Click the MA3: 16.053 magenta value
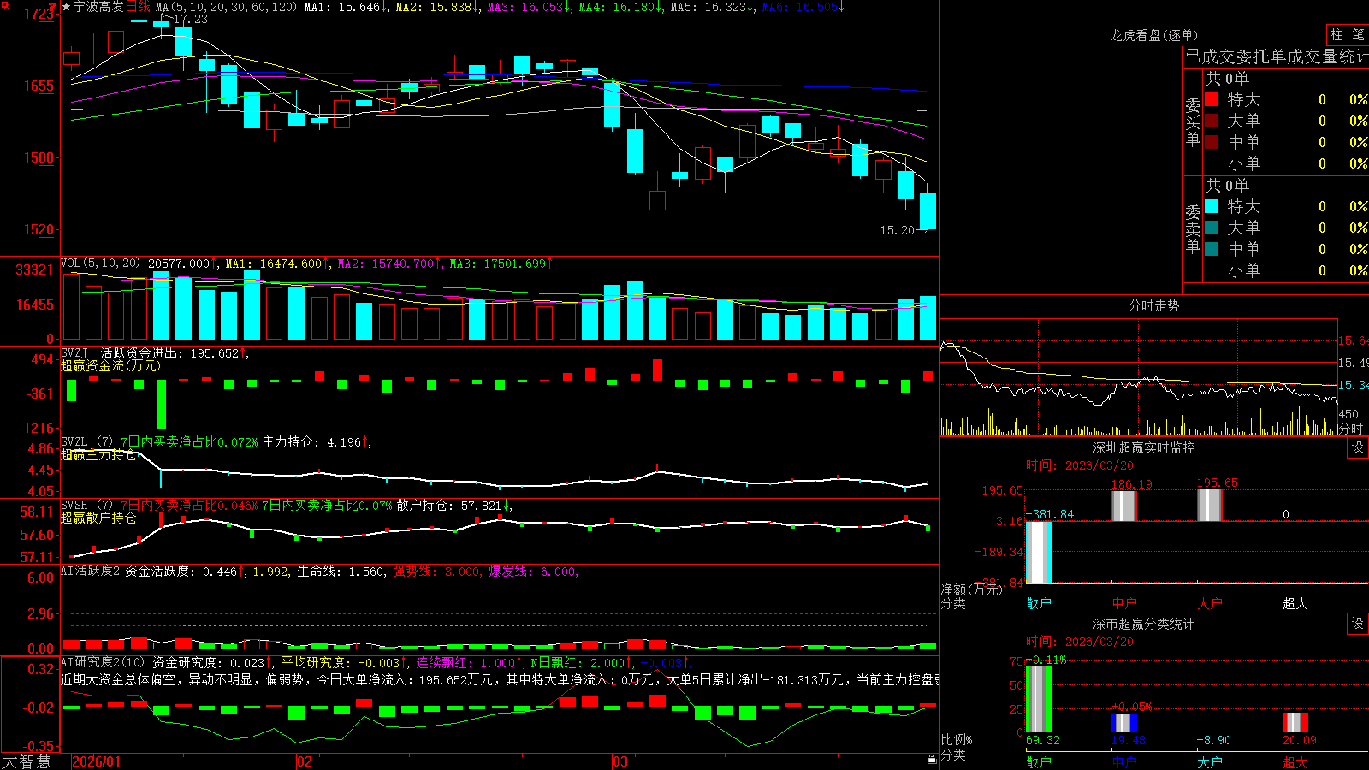The height and width of the screenshot is (770, 1369). point(528,7)
